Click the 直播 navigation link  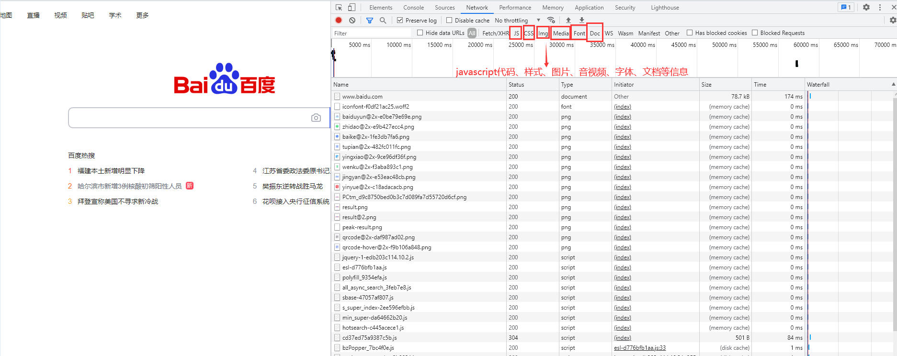pos(34,15)
